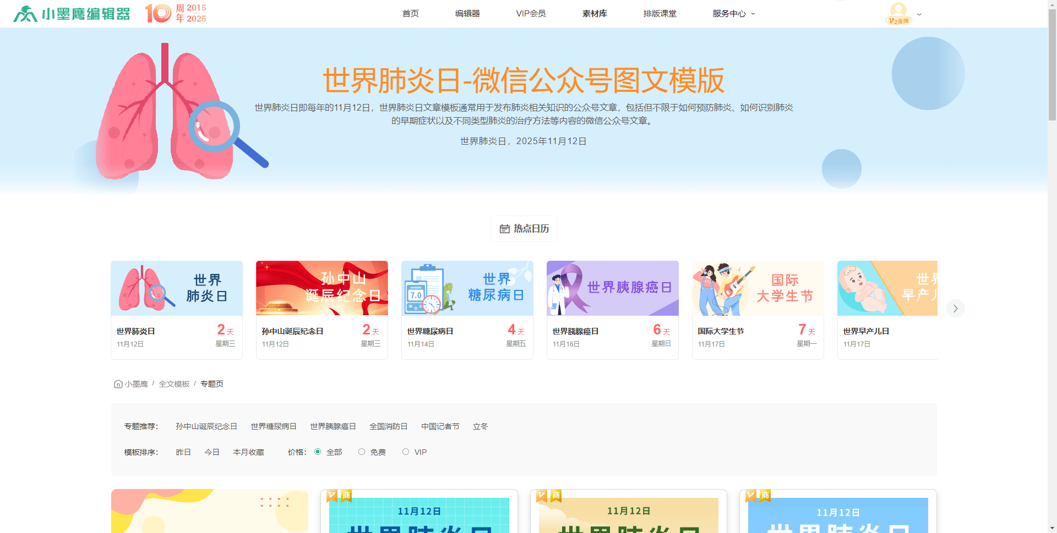Click the calendar icon beside 热点日历
Screen dimensions: 1057x533
(x=504, y=229)
